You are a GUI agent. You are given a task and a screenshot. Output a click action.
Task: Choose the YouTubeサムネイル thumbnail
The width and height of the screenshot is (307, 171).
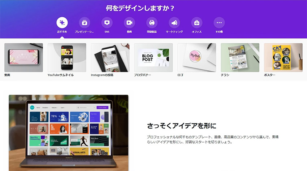coord(67,57)
